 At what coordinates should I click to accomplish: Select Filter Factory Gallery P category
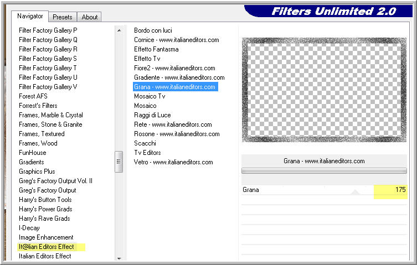click(x=48, y=30)
